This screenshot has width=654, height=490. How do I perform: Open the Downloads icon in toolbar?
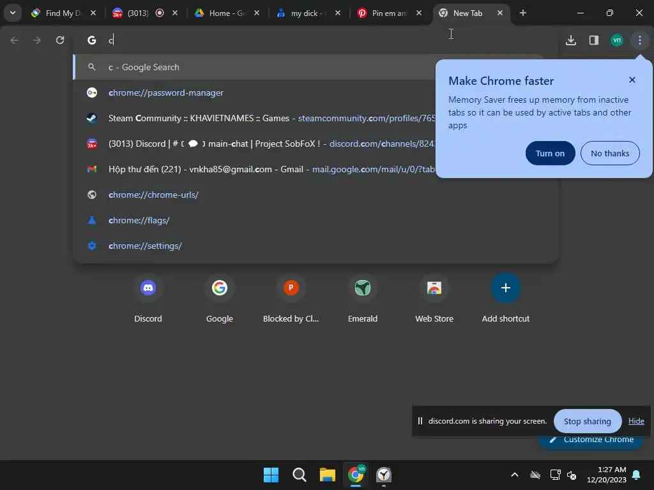click(571, 40)
